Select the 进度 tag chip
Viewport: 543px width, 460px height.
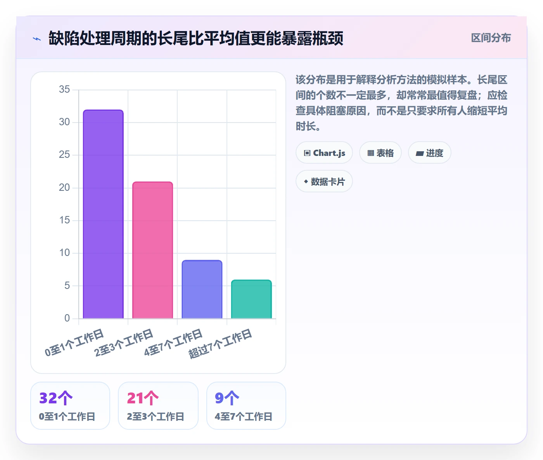429,153
